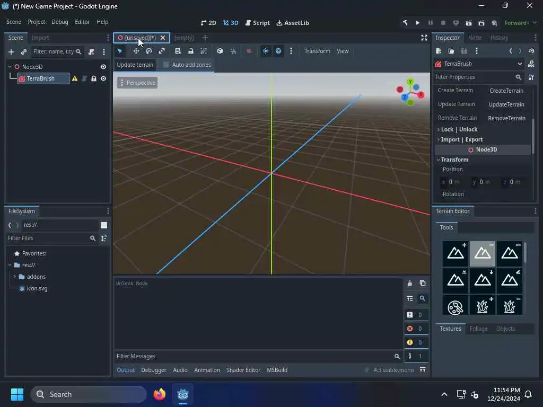
Task: Clear the output log
Action: pos(410,283)
